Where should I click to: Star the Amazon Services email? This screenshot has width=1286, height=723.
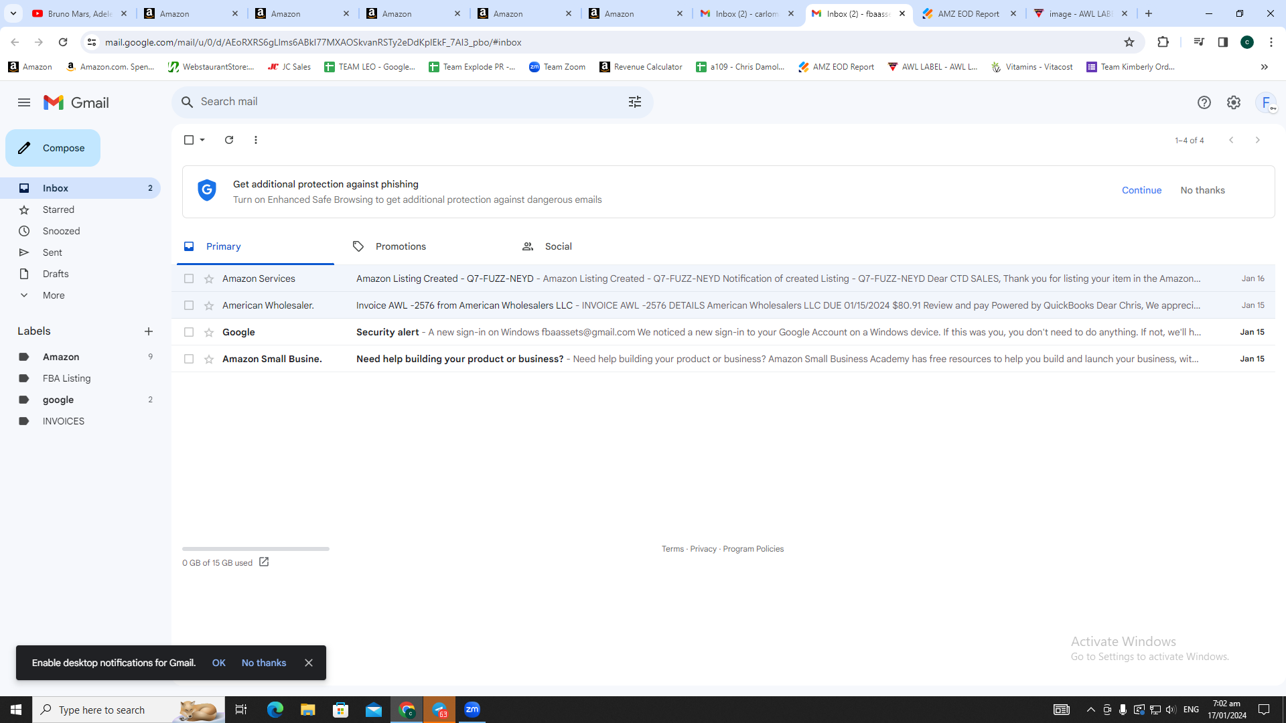click(x=209, y=278)
